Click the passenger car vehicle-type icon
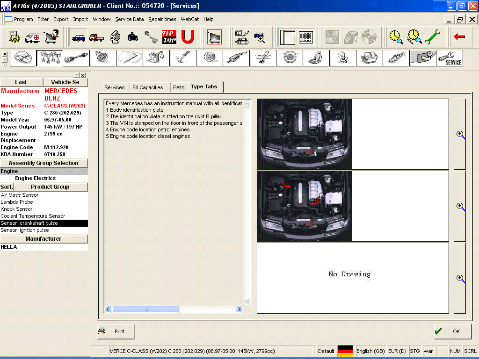 (x=78, y=37)
